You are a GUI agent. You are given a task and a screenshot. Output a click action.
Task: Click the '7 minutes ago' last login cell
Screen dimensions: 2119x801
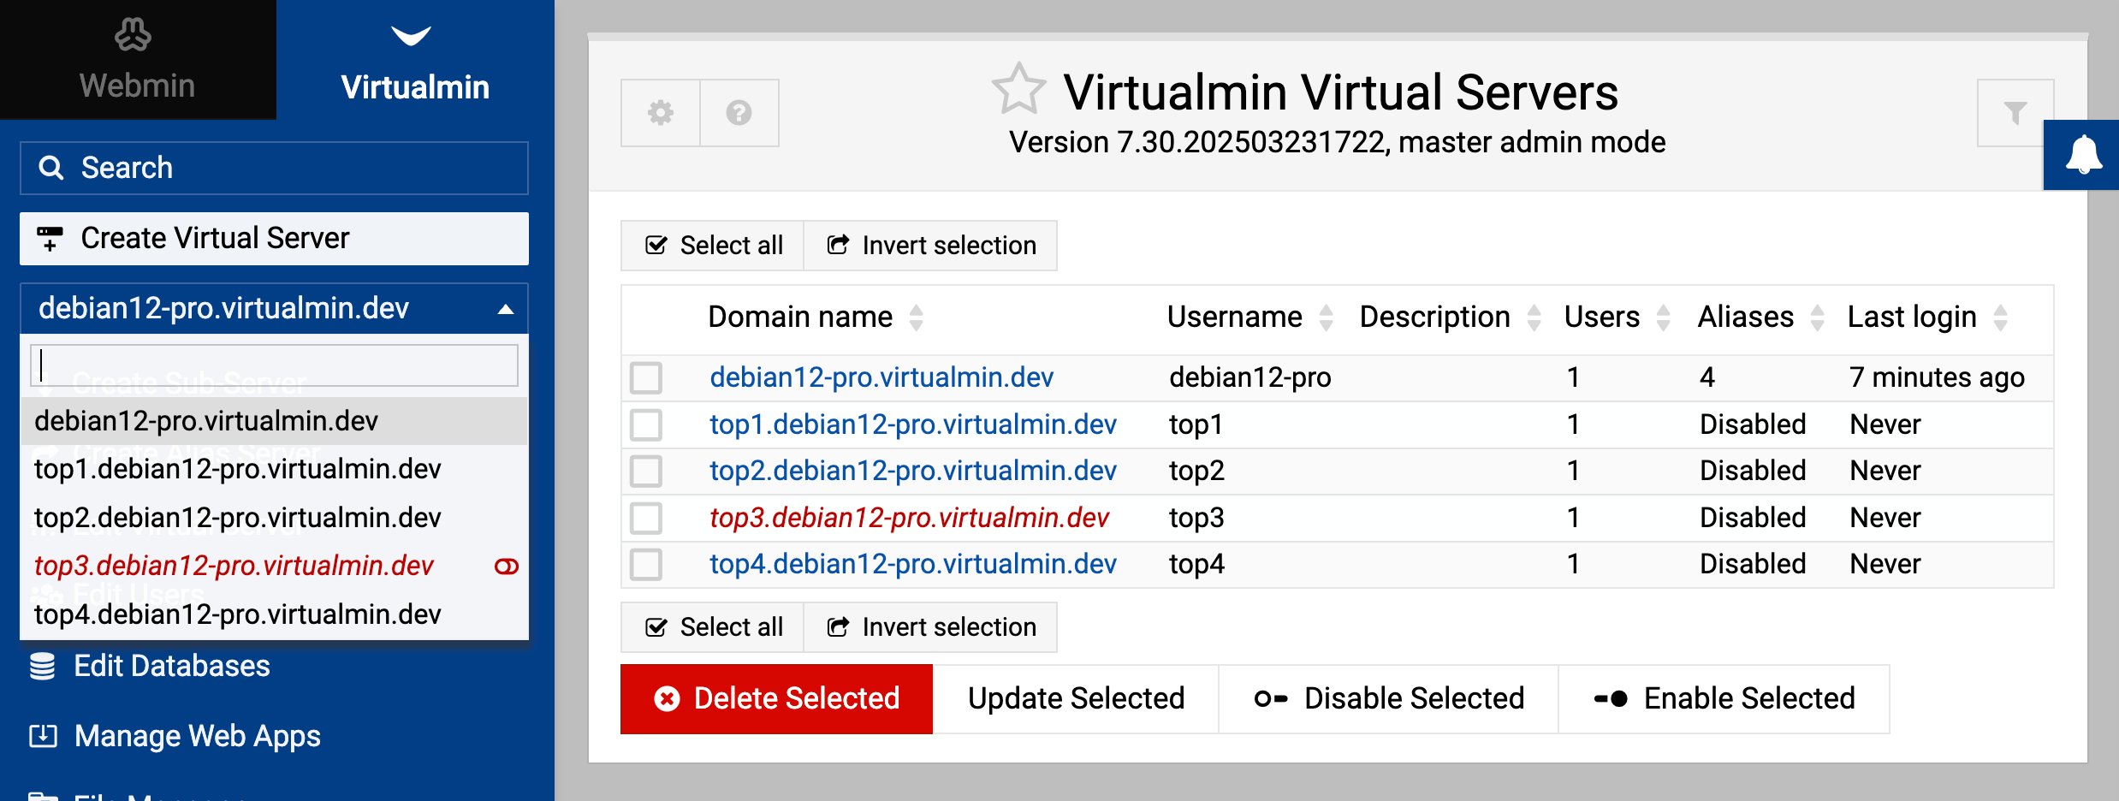click(1937, 377)
